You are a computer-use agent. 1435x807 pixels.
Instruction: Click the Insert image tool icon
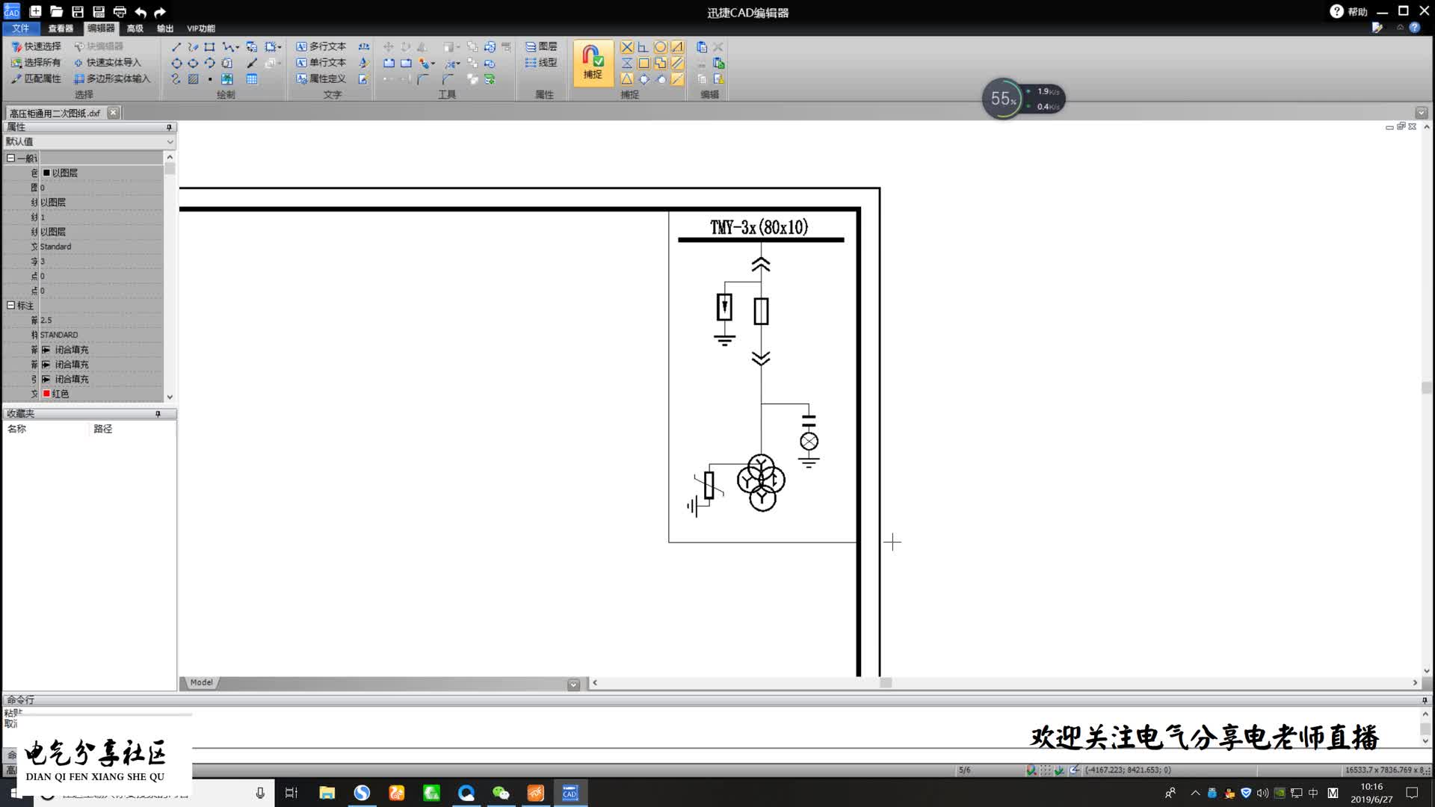227,79
